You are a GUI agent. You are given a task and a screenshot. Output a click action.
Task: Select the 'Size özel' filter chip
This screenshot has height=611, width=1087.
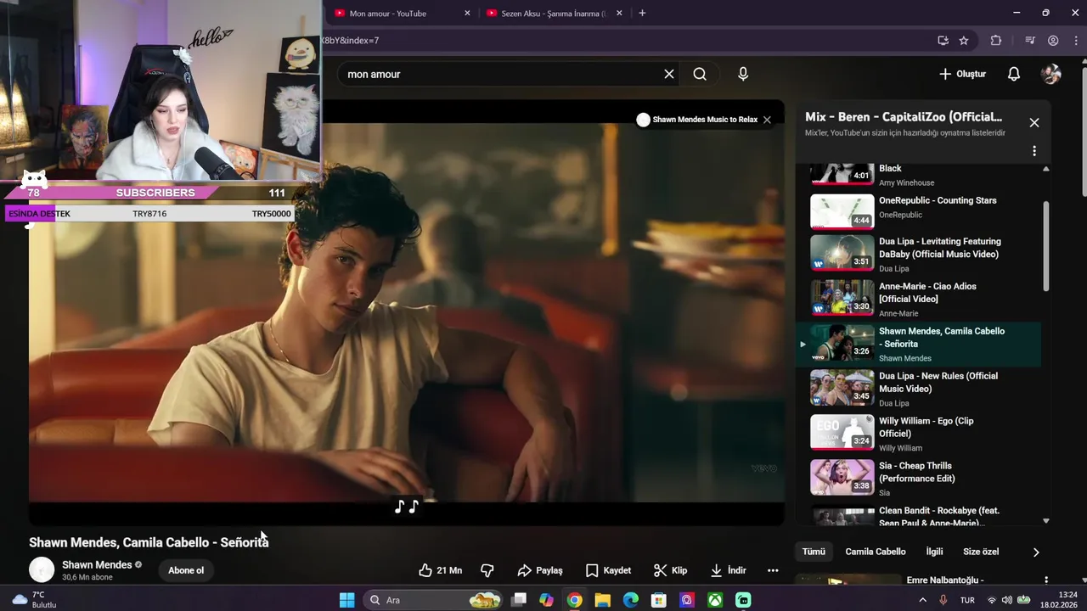(x=981, y=552)
